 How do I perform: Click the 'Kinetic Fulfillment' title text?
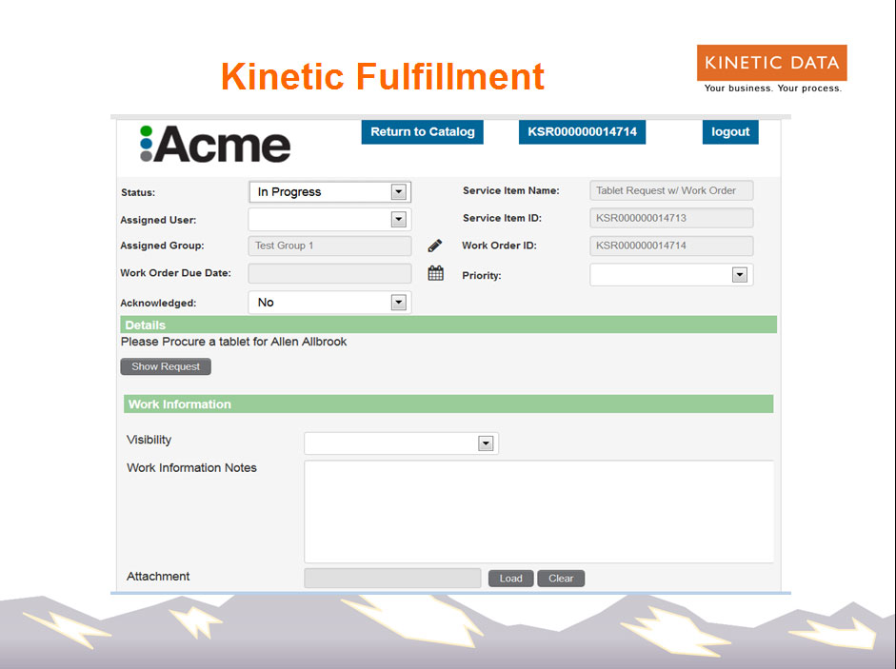coord(382,76)
